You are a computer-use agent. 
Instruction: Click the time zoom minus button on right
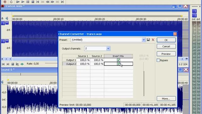pyautogui.click(x=182, y=59)
